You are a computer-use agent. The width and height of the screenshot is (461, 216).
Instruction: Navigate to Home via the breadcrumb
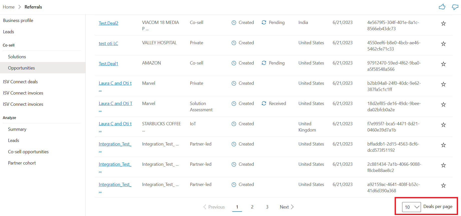[x=9, y=7]
